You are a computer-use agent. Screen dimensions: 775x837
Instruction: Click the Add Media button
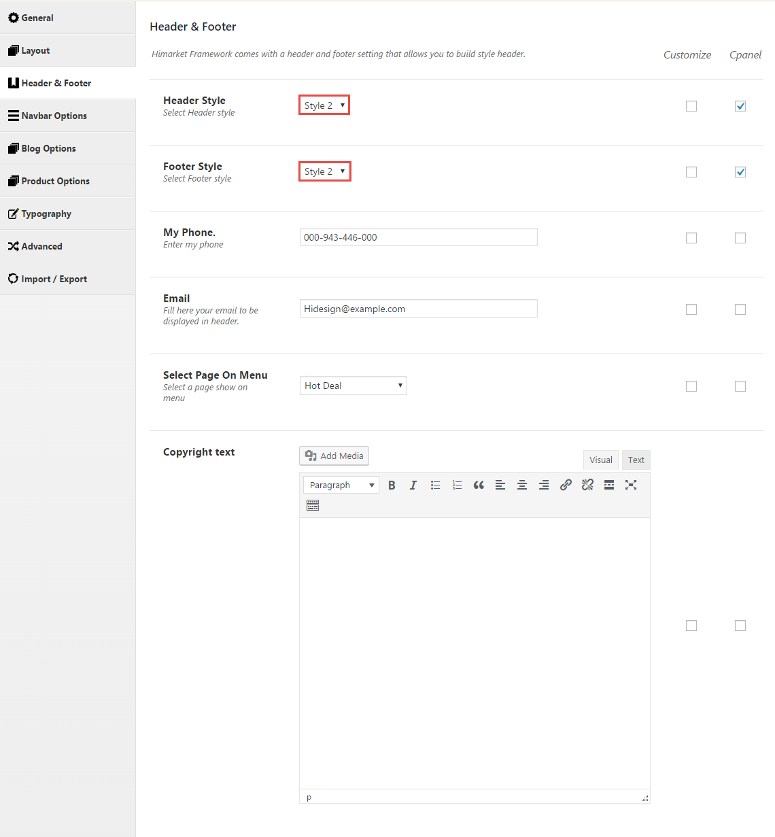334,456
